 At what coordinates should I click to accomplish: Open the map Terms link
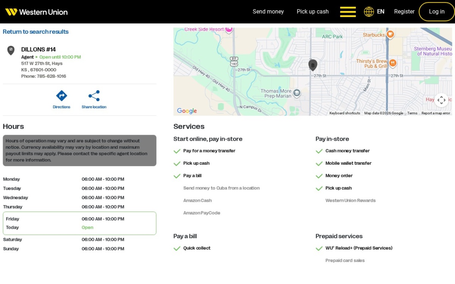[x=412, y=113]
